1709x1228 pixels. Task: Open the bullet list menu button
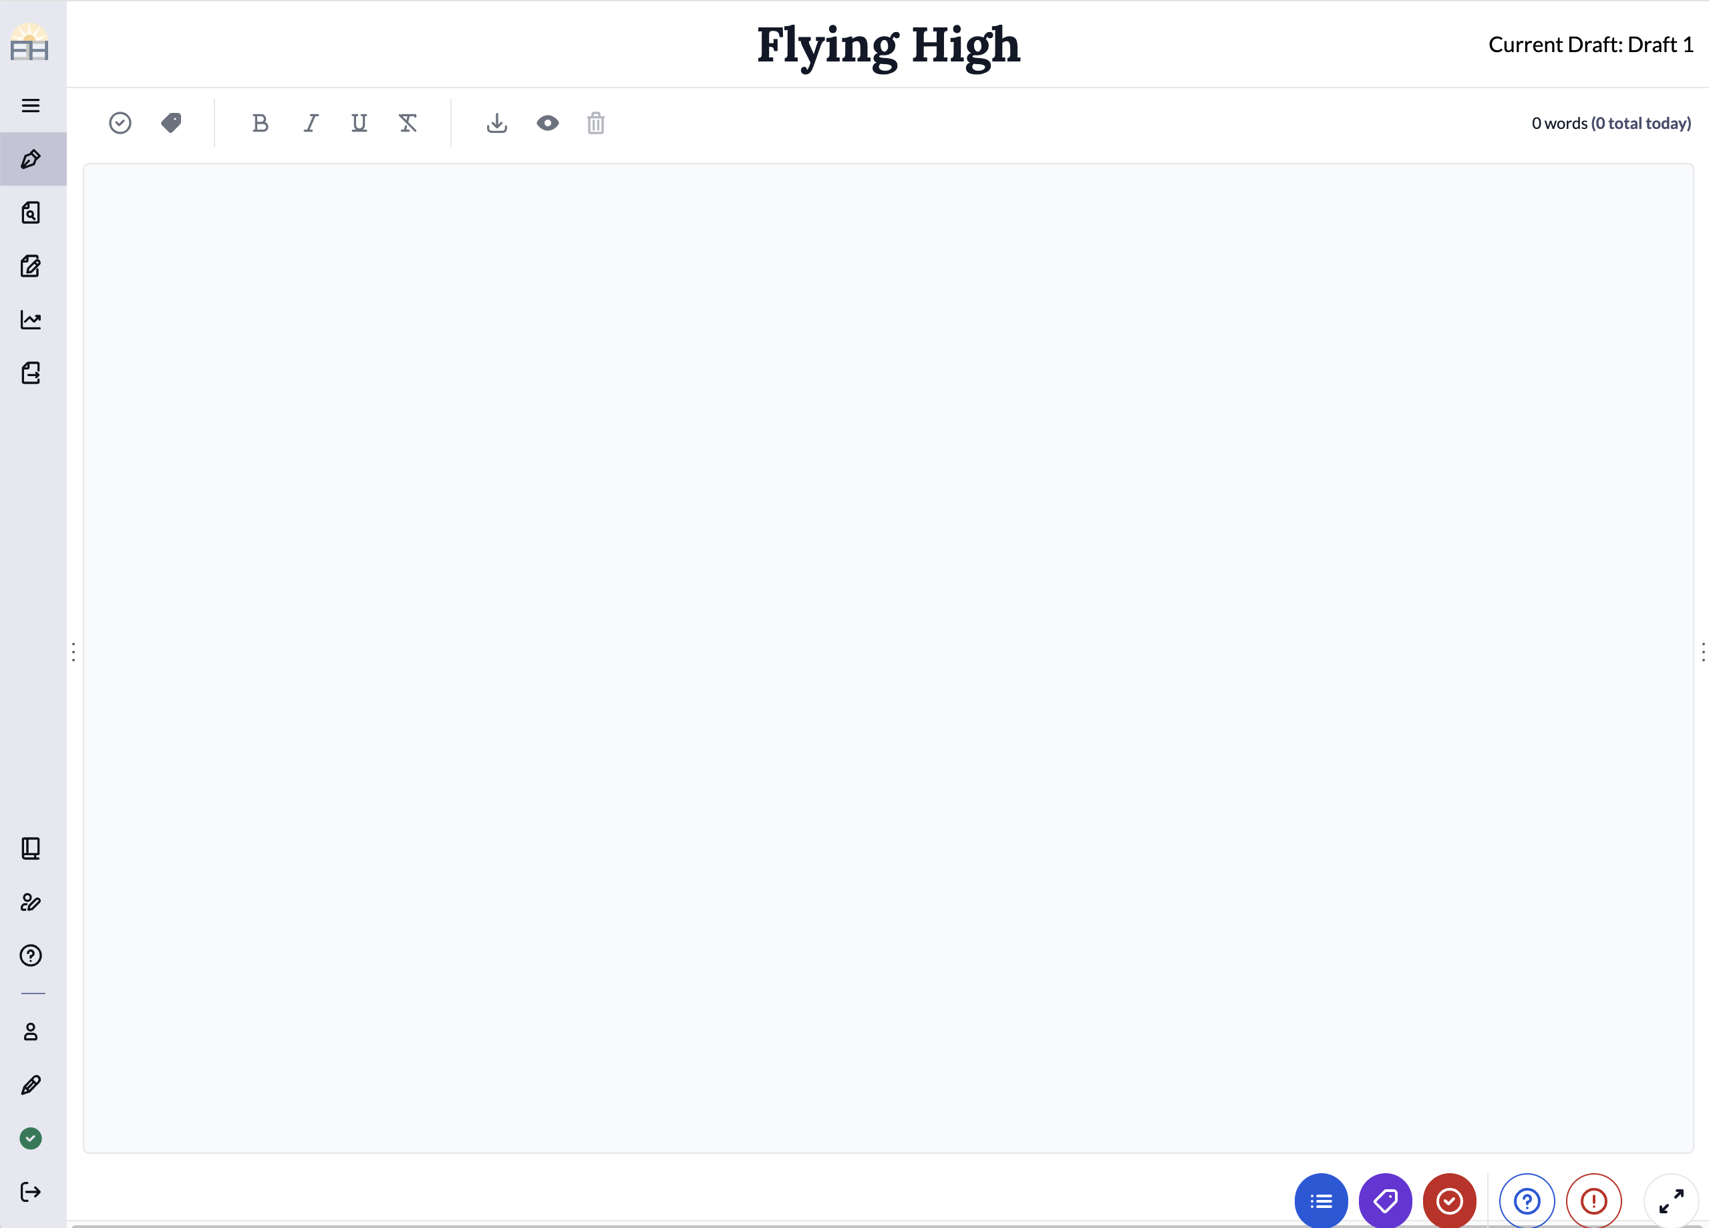pyautogui.click(x=1322, y=1200)
